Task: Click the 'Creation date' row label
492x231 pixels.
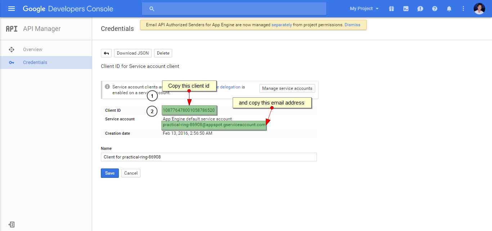Action: point(117,133)
